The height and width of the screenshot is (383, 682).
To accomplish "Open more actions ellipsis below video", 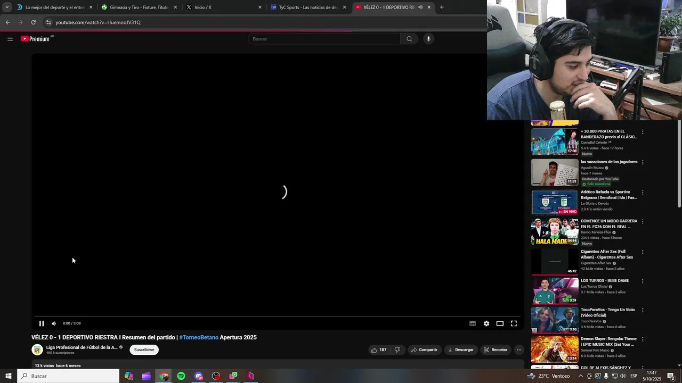I will coord(519,350).
